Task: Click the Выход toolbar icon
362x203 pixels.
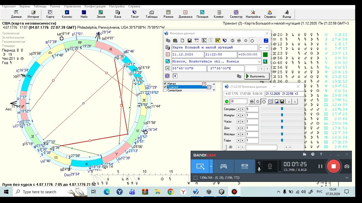Action: tap(287, 14)
